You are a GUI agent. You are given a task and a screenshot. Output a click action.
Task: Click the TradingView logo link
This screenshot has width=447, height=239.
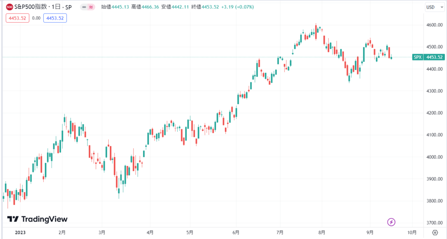coord(38,219)
